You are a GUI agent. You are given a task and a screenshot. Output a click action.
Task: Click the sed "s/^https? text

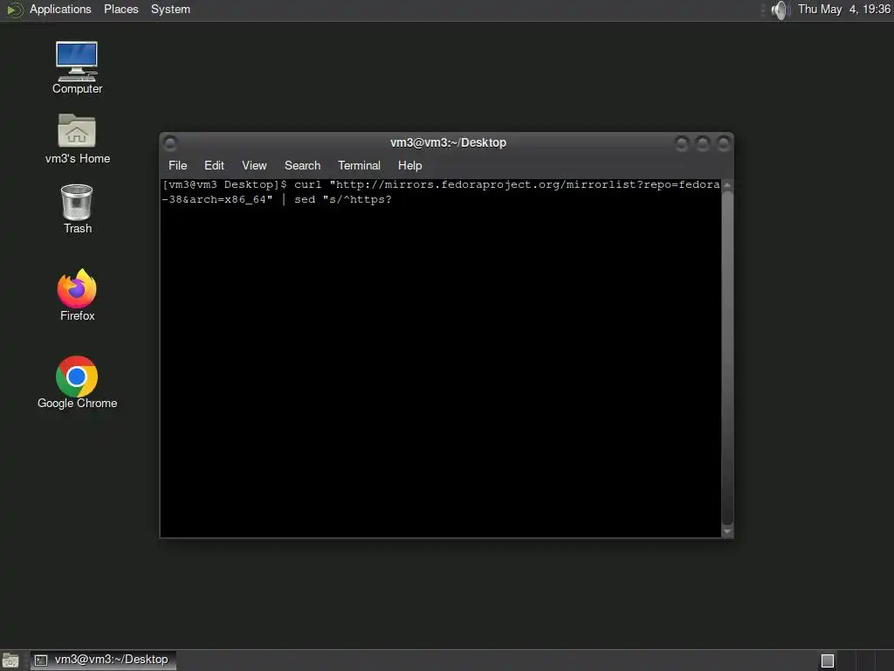[342, 200]
